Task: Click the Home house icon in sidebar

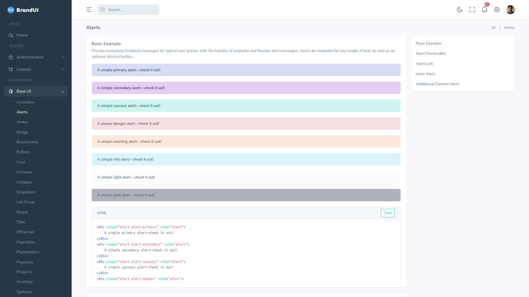Action: pyautogui.click(x=11, y=35)
